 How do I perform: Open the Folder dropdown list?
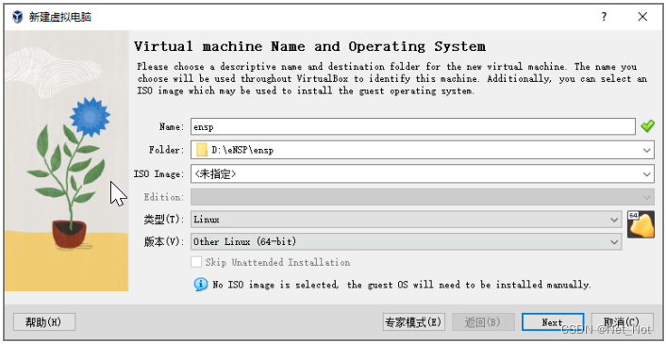(x=646, y=150)
